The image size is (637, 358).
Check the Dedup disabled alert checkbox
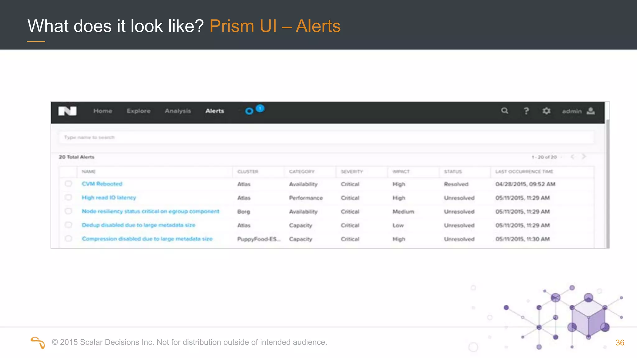point(68,225)
